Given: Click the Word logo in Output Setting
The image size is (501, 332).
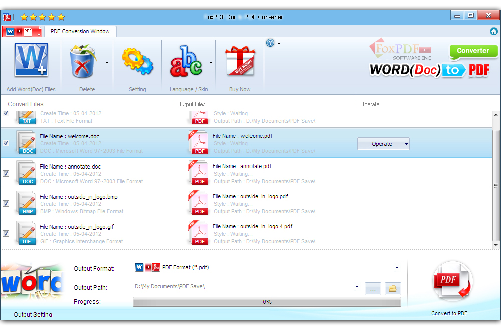Looking at the screenshot, I should (32, 282).
